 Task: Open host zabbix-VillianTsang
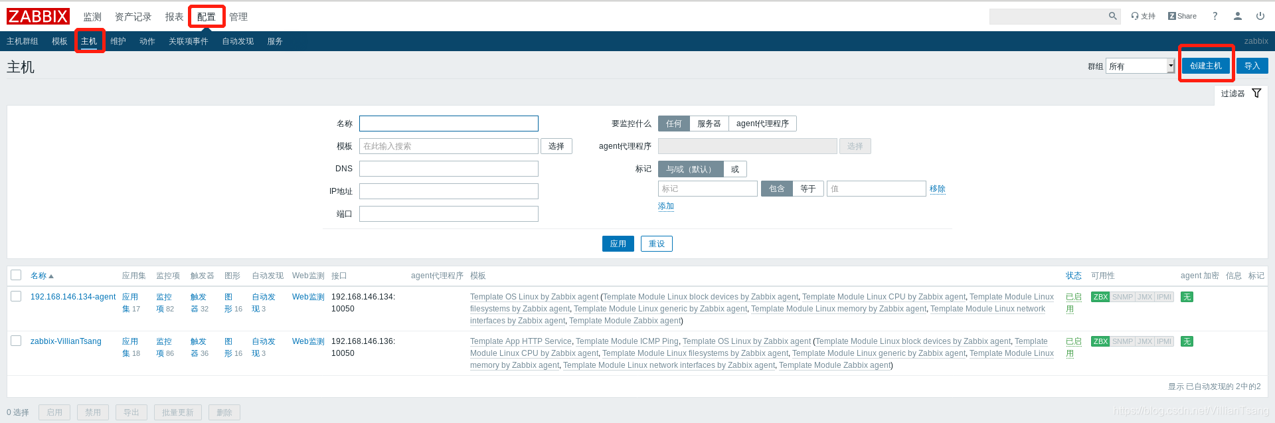[x=66, y=341]
